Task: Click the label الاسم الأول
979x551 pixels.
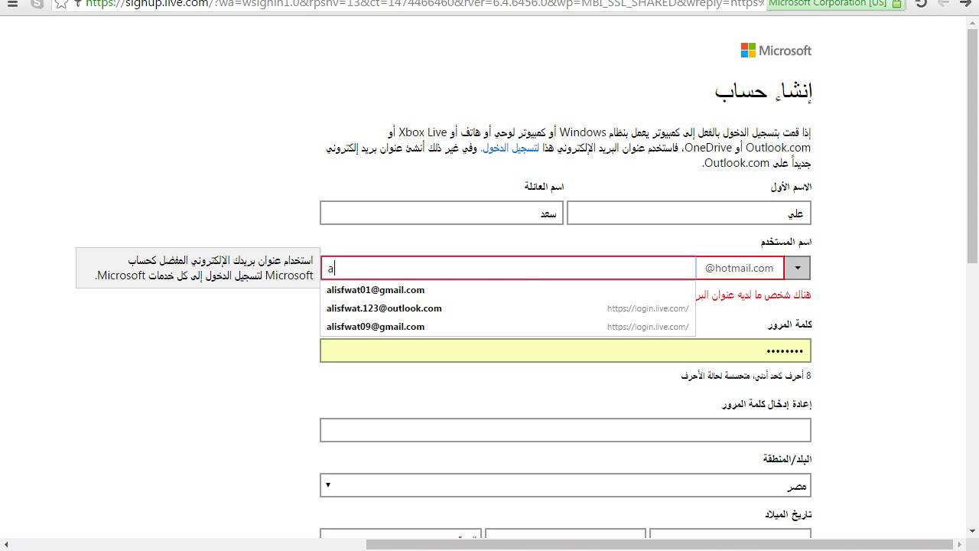Action: tap(791, 187)
